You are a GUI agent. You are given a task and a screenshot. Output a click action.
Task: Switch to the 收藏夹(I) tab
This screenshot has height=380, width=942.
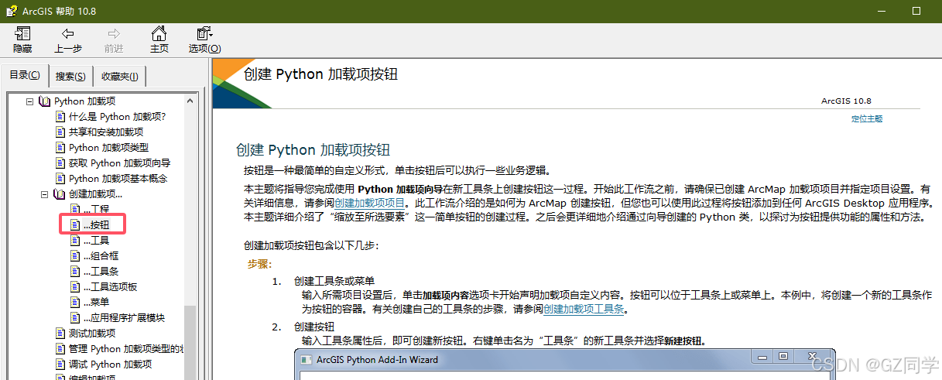(119, 77)
